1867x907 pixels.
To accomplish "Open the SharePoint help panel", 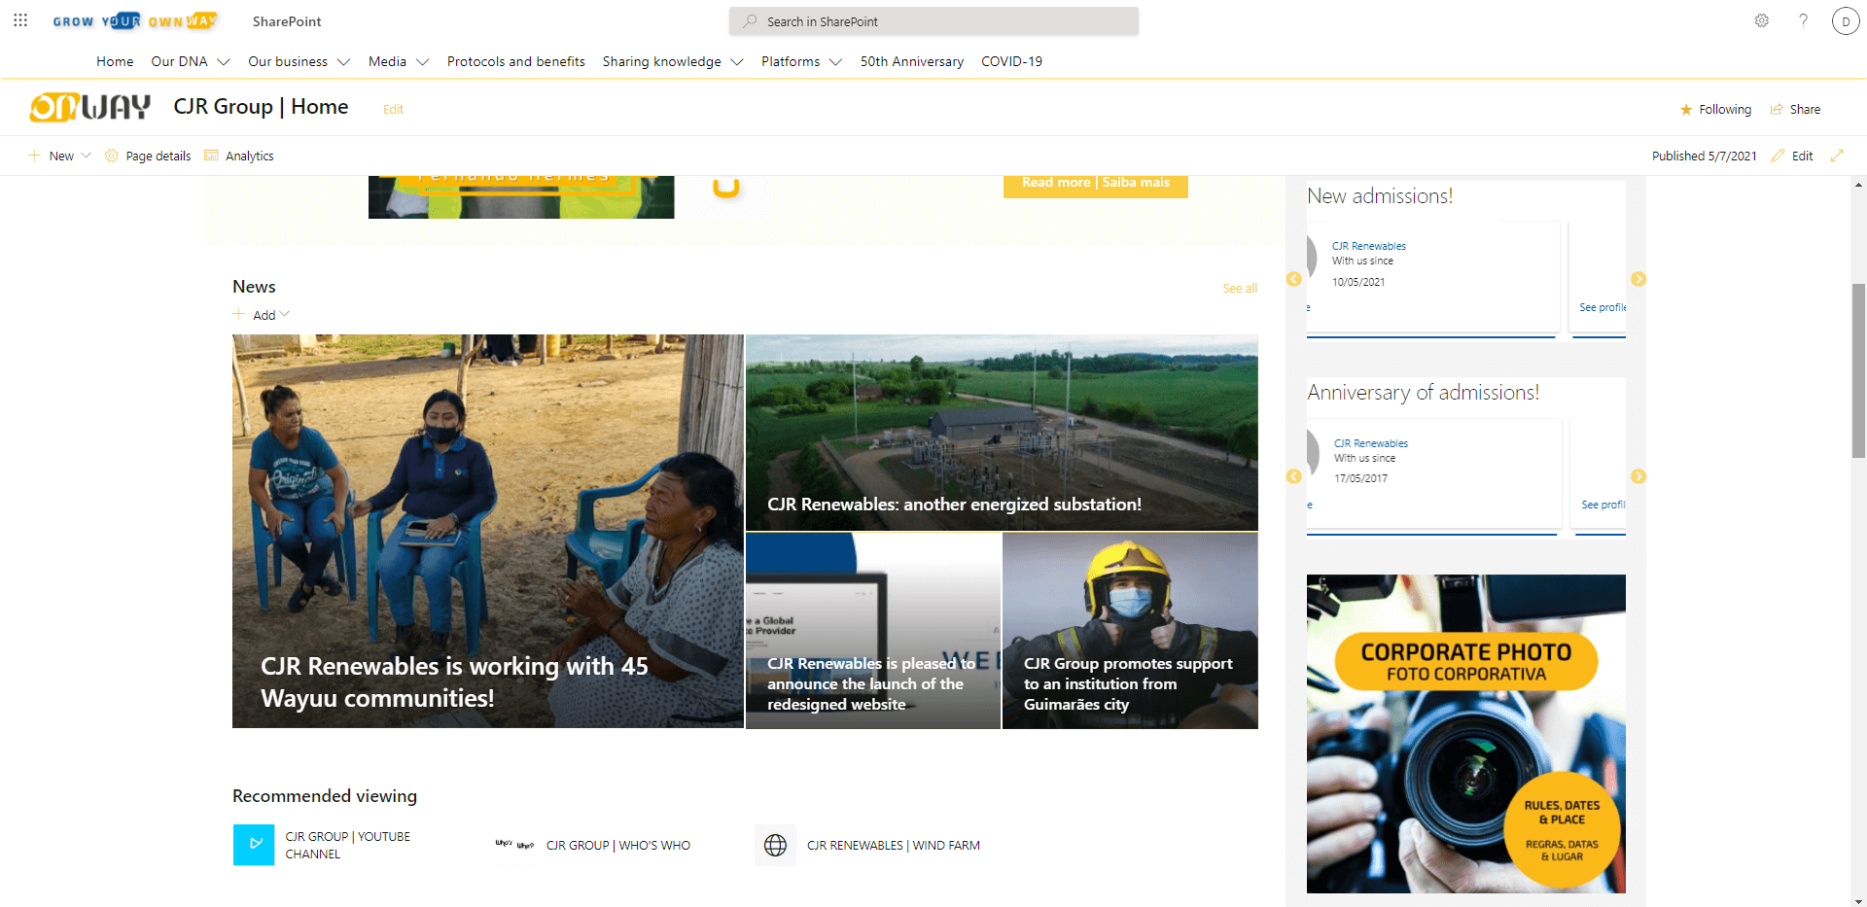I will click(x=1804, y=20).
